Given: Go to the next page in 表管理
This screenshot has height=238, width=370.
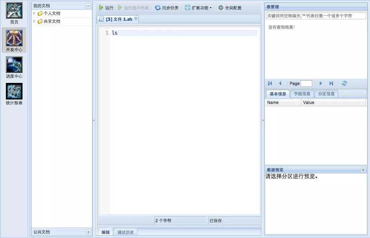Looking at the screenshot, I should (321, 83).
